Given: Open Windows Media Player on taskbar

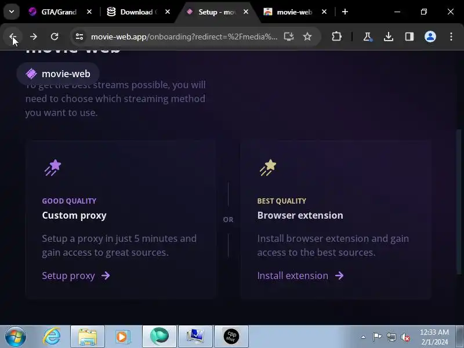Looking at the screenshot, I should [x=122, y=336].
